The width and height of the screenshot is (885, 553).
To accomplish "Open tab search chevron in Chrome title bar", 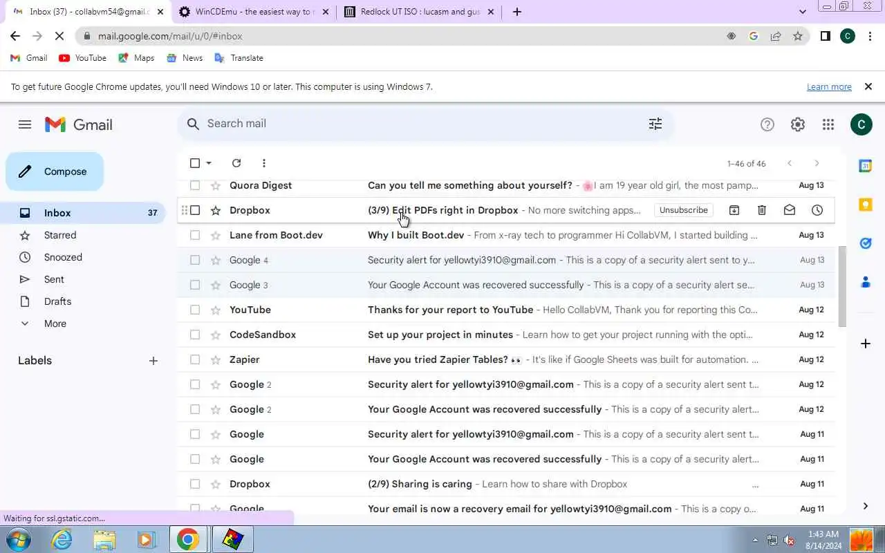I will [x=802, y=12].
